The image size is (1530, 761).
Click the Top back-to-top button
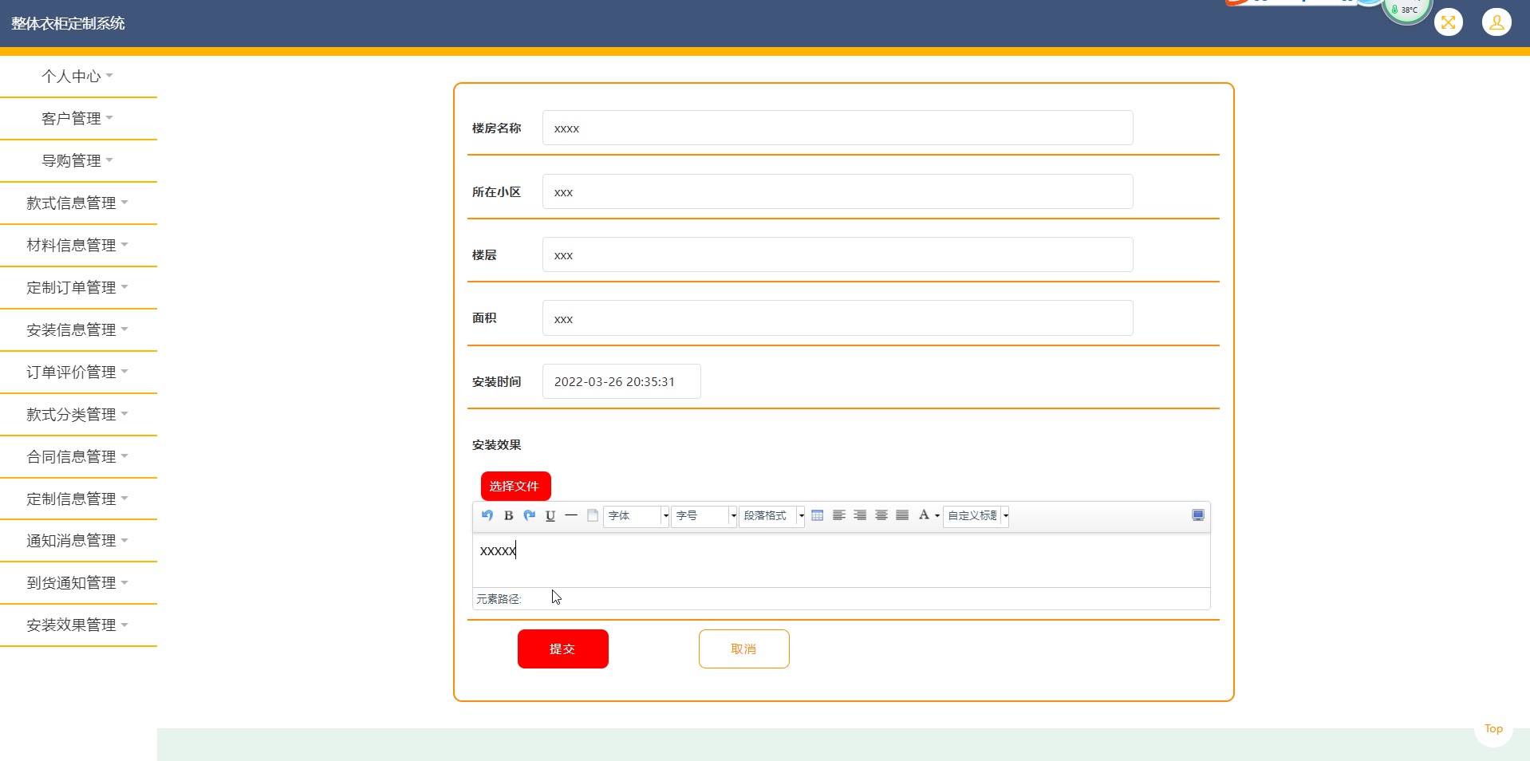pyautogui.click(x=1493, y=728)
